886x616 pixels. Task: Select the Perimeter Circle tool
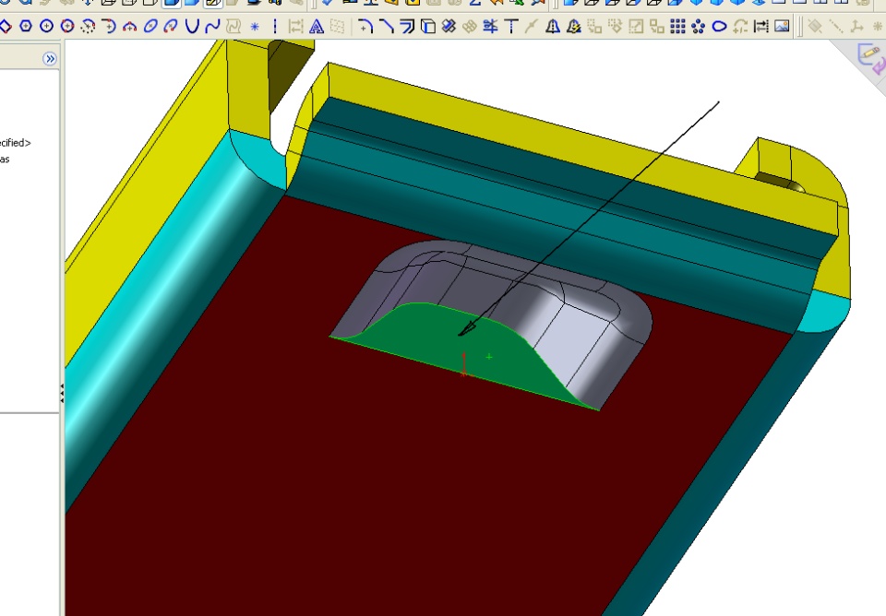point(67,26)
